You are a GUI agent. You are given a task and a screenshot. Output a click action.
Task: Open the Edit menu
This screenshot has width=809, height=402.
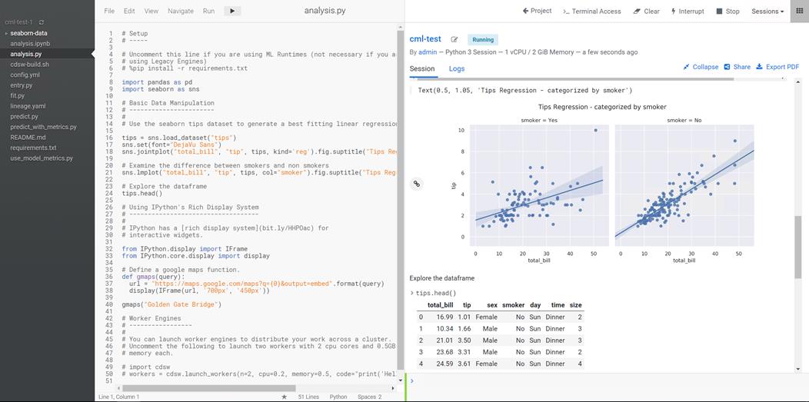coord(129,11)
